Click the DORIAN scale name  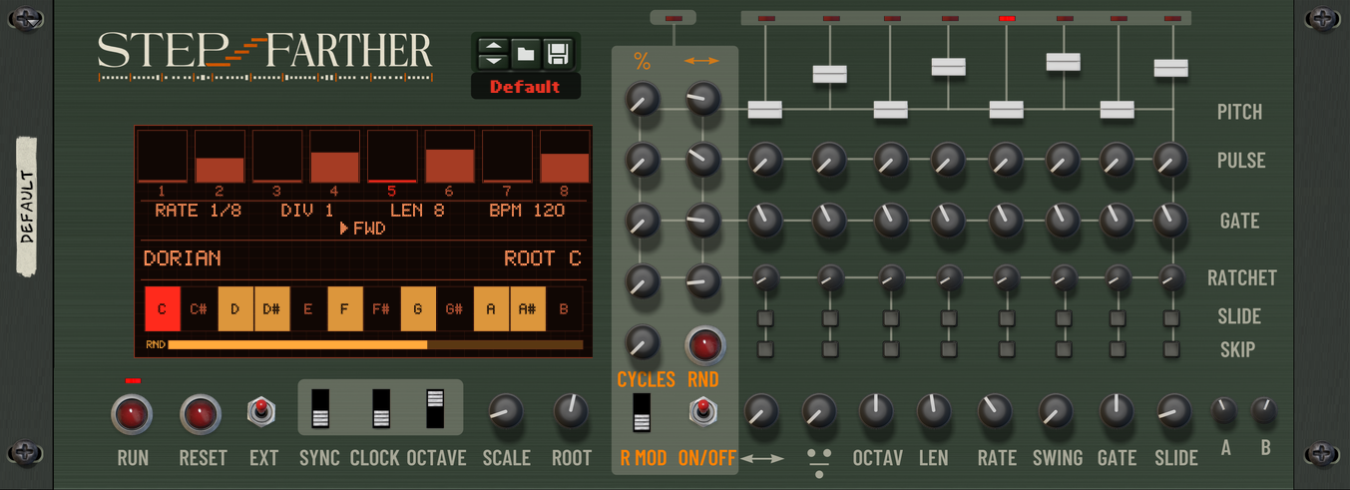pyautogui.click(x=183, y=258)
